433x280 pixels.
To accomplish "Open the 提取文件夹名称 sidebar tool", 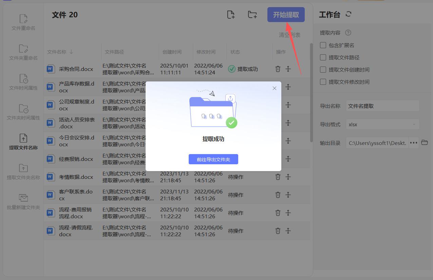I will click(x=23, y=172).
